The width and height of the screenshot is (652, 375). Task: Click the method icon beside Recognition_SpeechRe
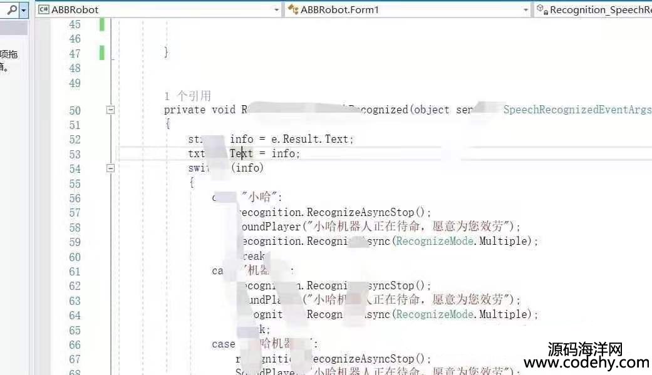point(542,10)
